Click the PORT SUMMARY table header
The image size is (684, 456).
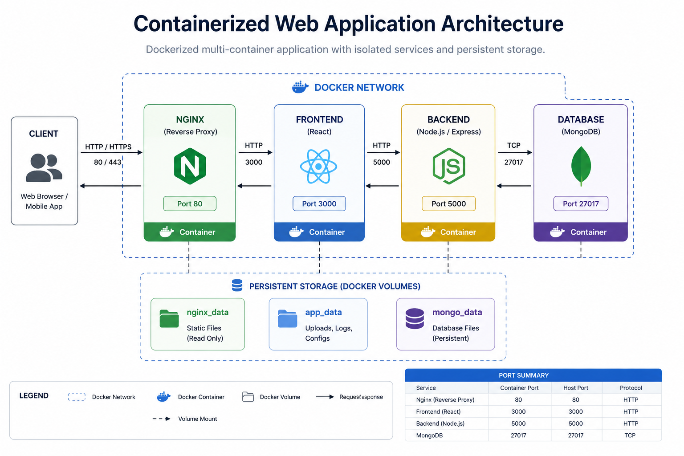coord(533,375)
